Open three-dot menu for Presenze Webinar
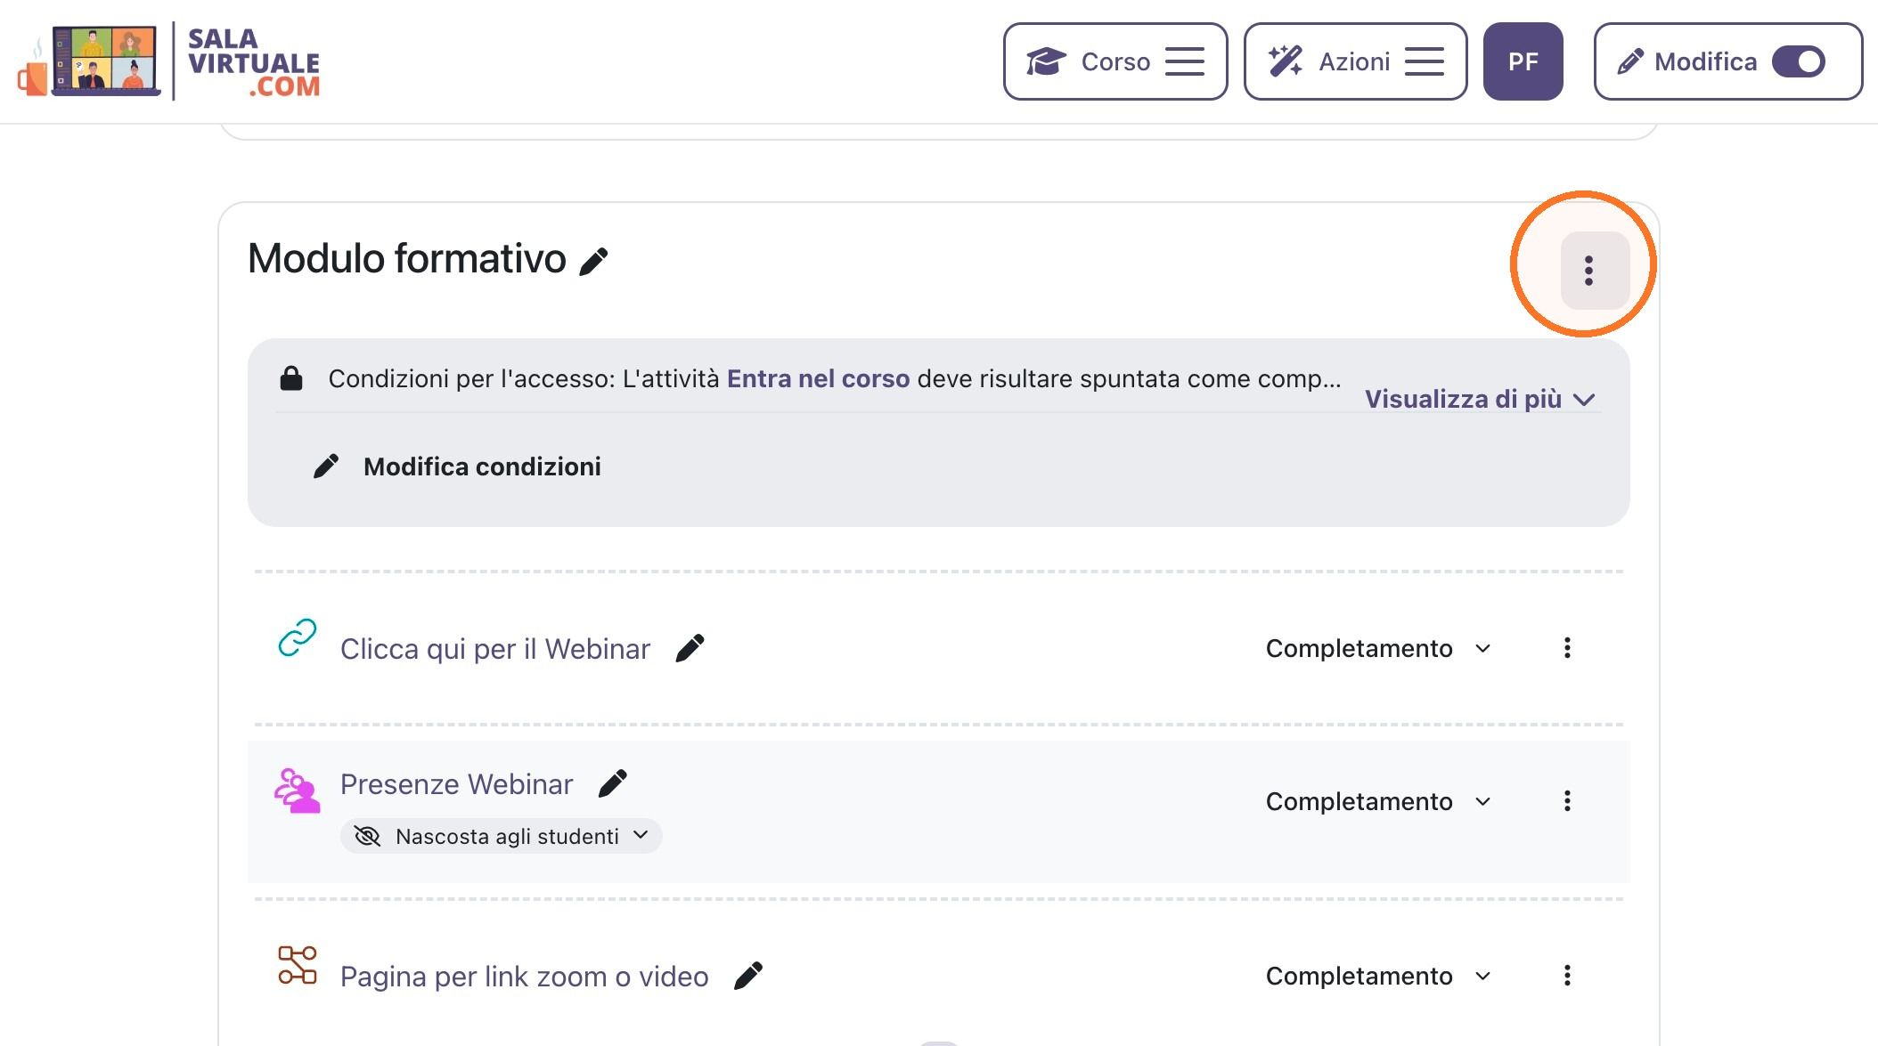 [x=1567, y=801]
